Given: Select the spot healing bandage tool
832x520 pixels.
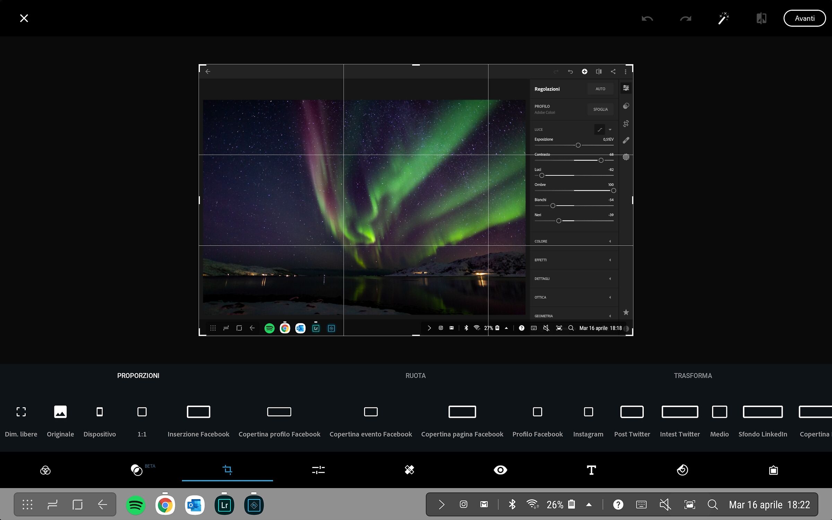Looking at the screenshot, I should coord(409,470).
